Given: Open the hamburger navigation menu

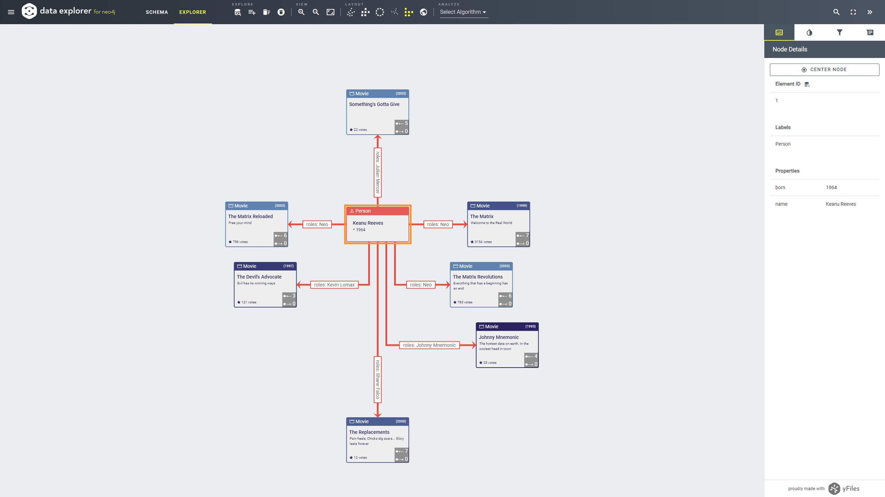Looking at the screenshot, I should (11, 12).
